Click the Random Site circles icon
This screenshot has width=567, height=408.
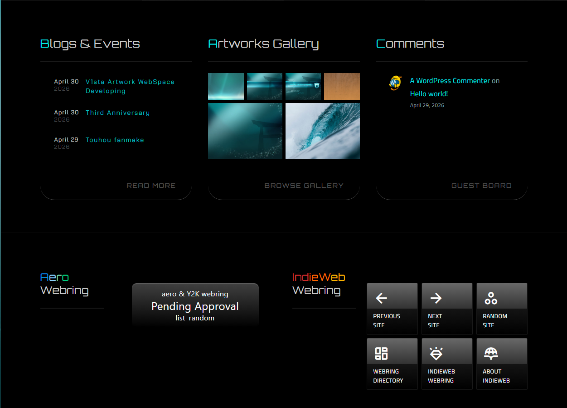pos(491,298)
